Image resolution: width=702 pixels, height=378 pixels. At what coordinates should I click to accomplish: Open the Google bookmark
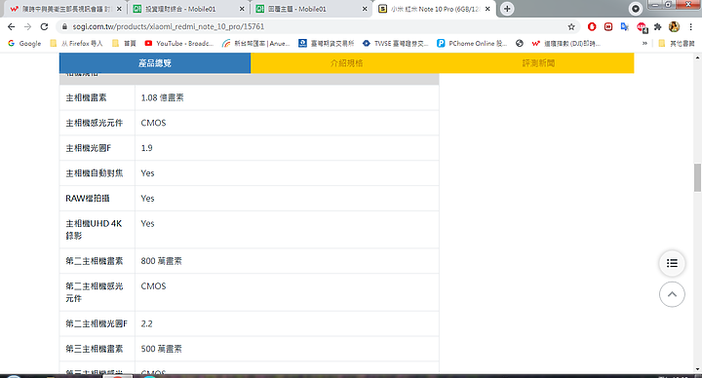(x=24, y=44)
